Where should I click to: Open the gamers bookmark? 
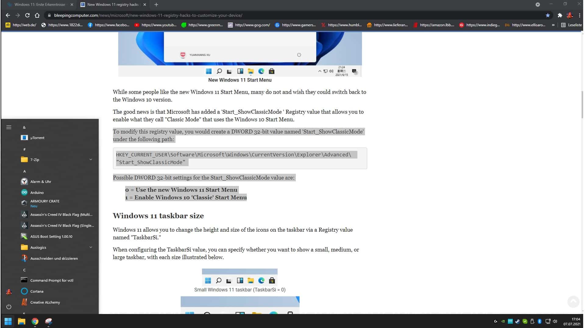click(x=295, y=25)
